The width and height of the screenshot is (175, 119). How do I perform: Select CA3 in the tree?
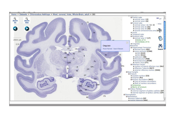click(141, 53)
